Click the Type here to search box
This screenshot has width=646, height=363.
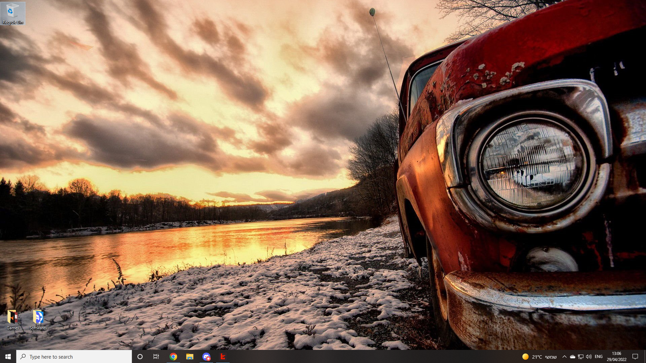click(74, 357)
